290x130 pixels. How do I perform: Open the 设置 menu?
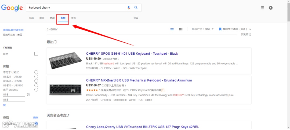tap(136, 18)
